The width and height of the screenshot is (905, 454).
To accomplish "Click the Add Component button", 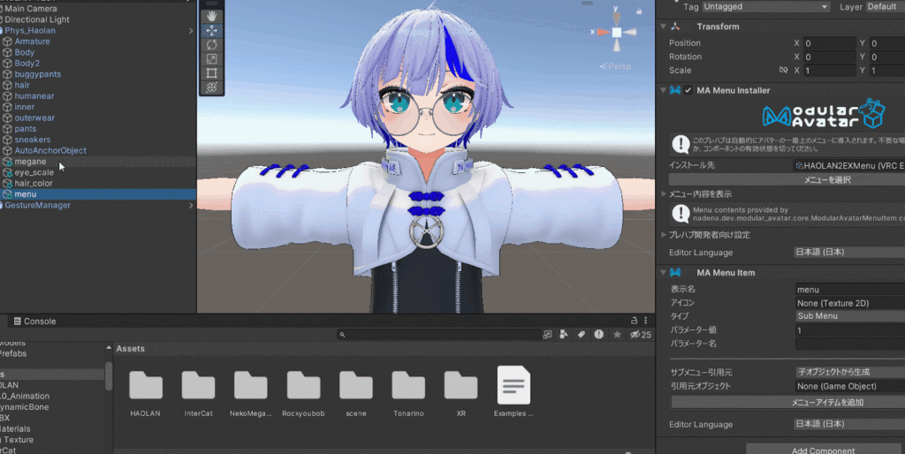I will pyautogui.click(x=825, y=450).
